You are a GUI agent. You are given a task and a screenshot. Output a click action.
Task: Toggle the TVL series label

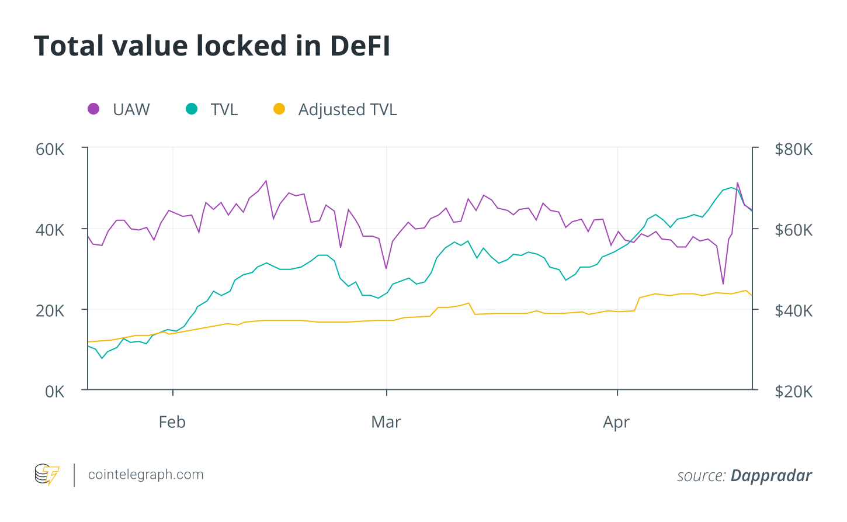point(224,109)
